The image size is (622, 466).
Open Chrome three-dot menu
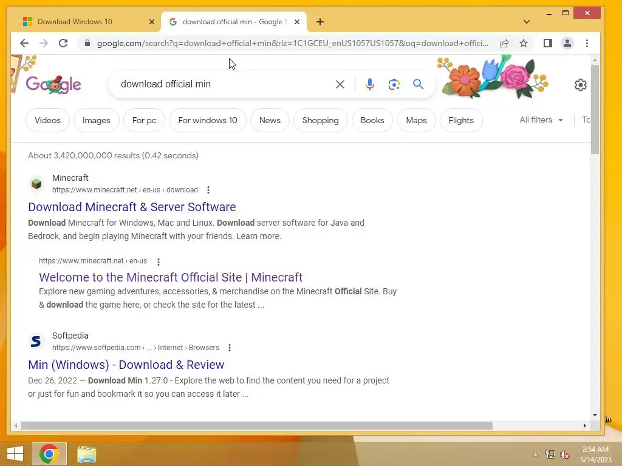[x=587, y=43]
